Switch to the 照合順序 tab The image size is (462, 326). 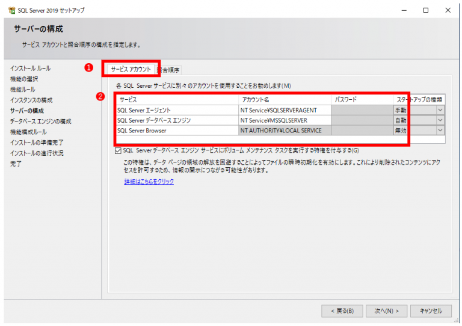[x=168, y=70]
